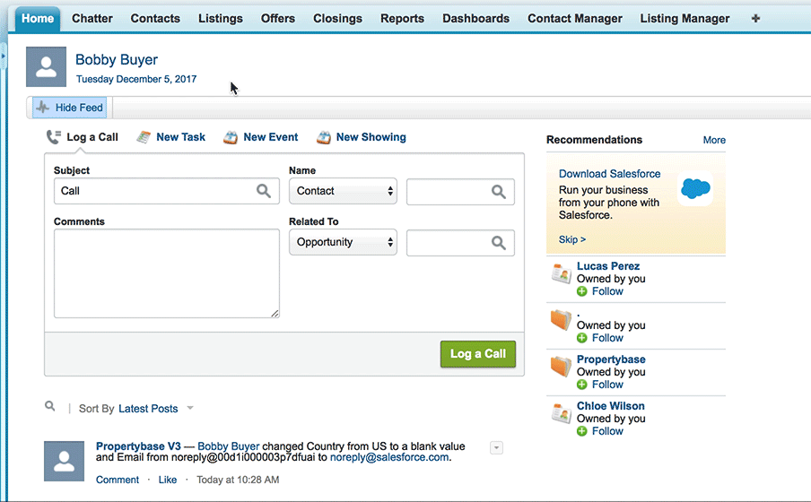Click the Log a Call phone icon

53,137
